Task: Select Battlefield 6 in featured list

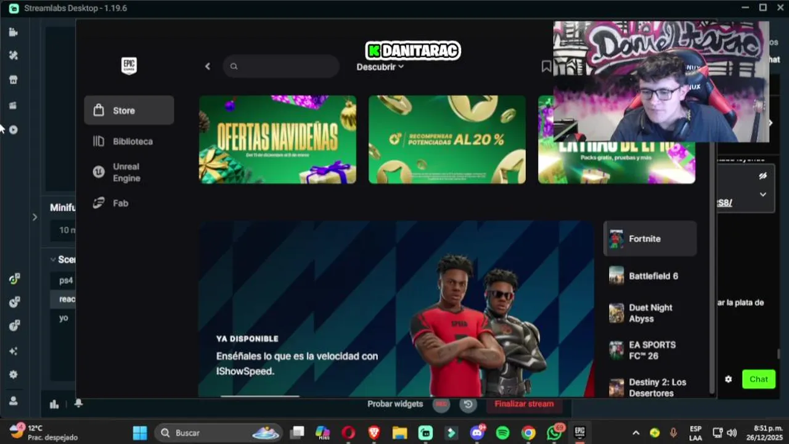Action: (x=650, y=276)
